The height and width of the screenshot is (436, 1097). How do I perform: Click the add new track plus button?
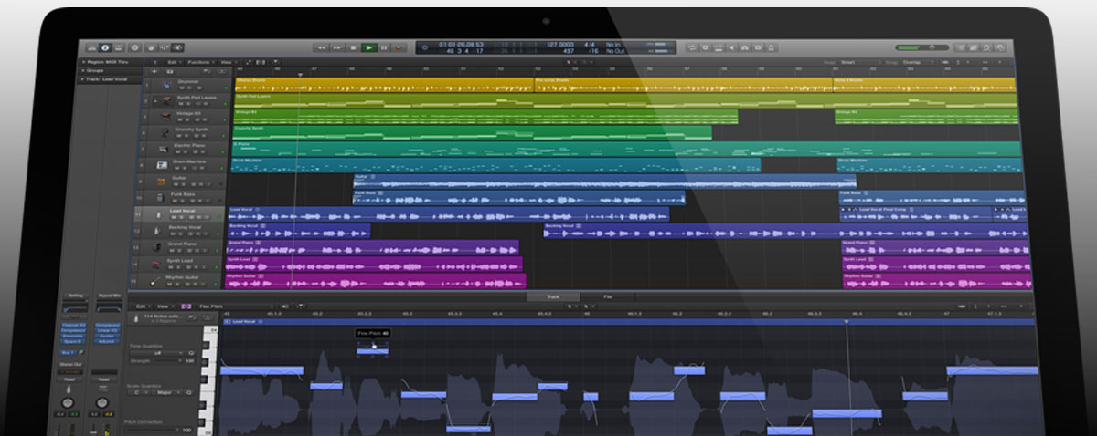click(154, 71)
